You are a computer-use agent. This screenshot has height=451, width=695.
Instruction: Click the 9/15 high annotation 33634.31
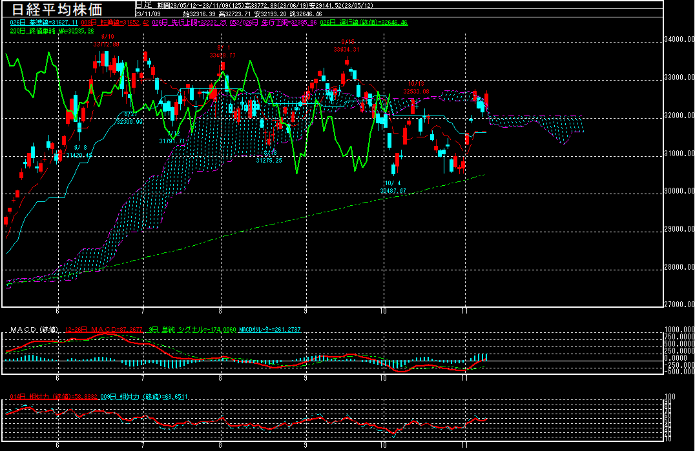pos(347,46)
